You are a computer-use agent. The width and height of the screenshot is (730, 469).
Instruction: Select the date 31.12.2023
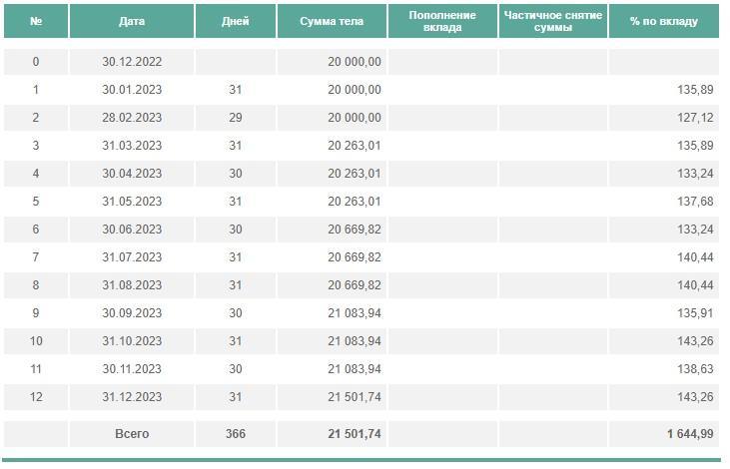pos(132,397)
